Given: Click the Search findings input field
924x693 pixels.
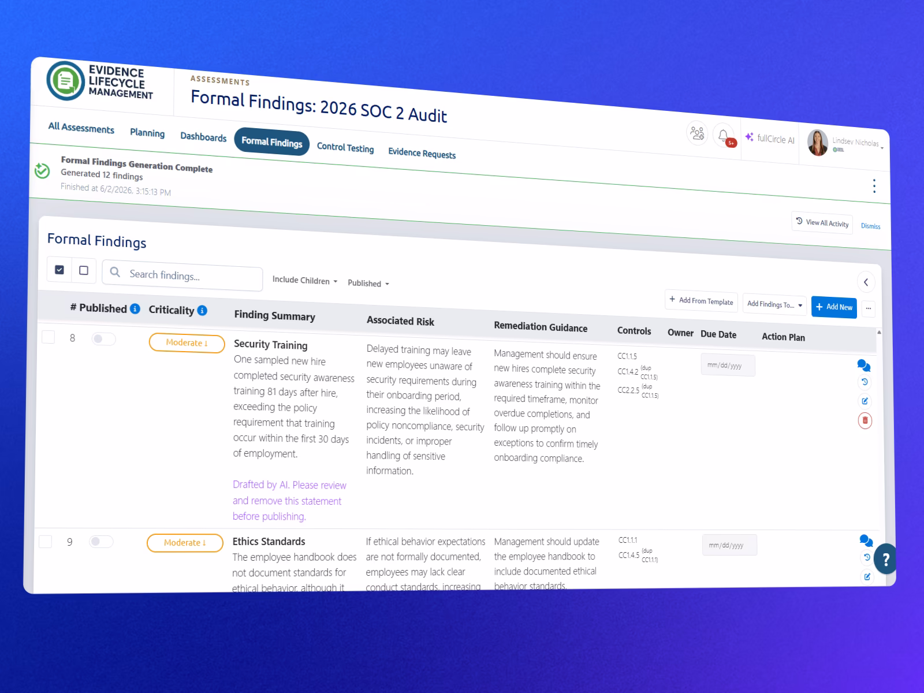Looking at the screenshot, I should pyautogui.click(x=182, y=275).
